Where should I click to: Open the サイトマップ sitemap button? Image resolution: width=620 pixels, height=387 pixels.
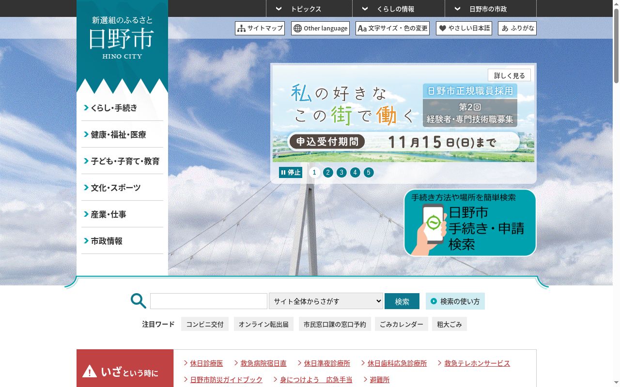(260, 28)
